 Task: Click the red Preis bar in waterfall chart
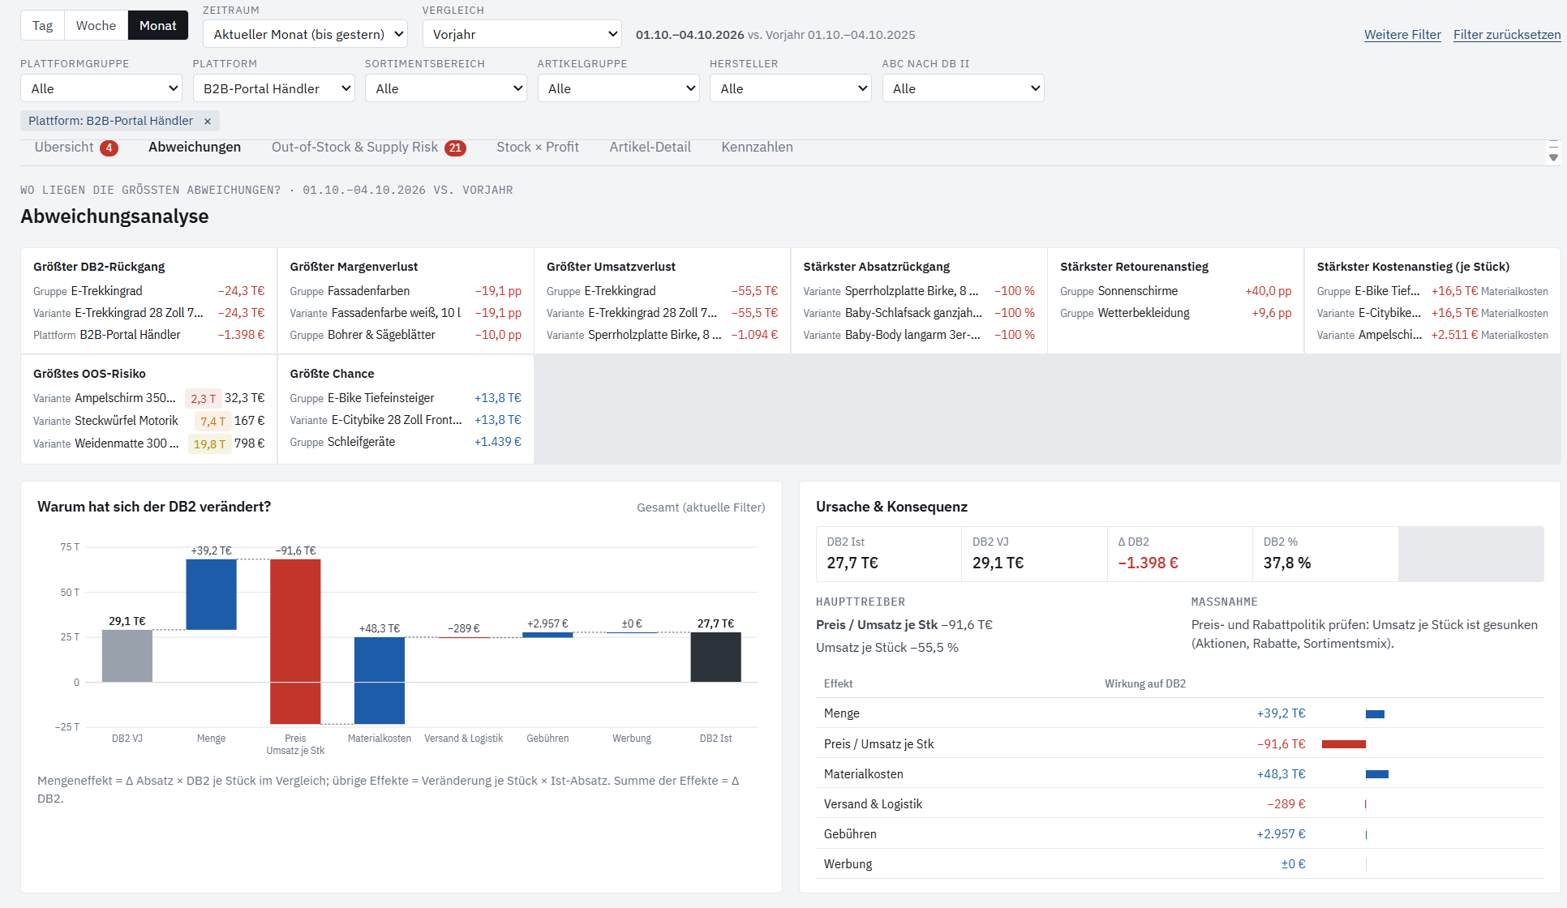[x=295, y=641]
